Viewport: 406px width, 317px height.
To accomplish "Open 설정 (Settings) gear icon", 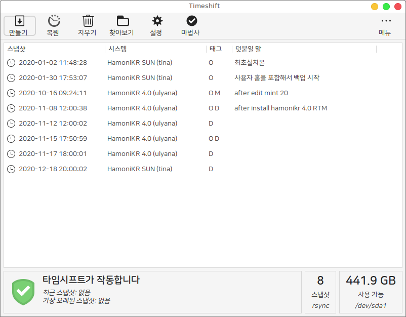I will pyautogui.click(x=157, y=21).
